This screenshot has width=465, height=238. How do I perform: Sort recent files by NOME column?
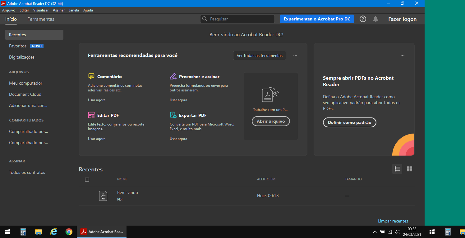(x=122, y=179)
